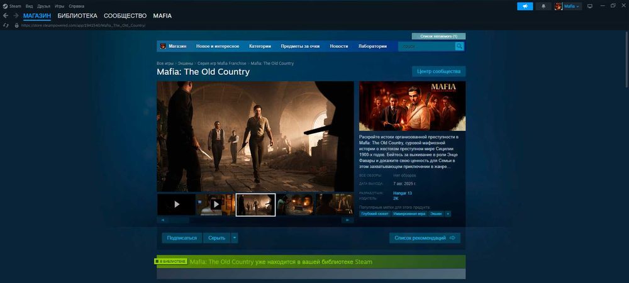
Task: Click avatar icon next to Магазин
Action: click(x=163, y=46)
